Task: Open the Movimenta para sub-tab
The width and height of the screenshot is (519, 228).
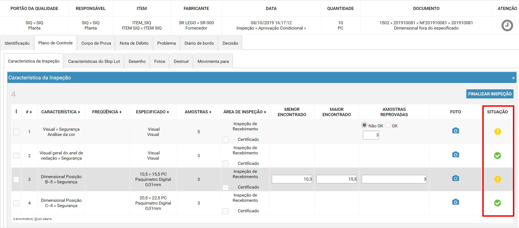Action: pos(213,61)
